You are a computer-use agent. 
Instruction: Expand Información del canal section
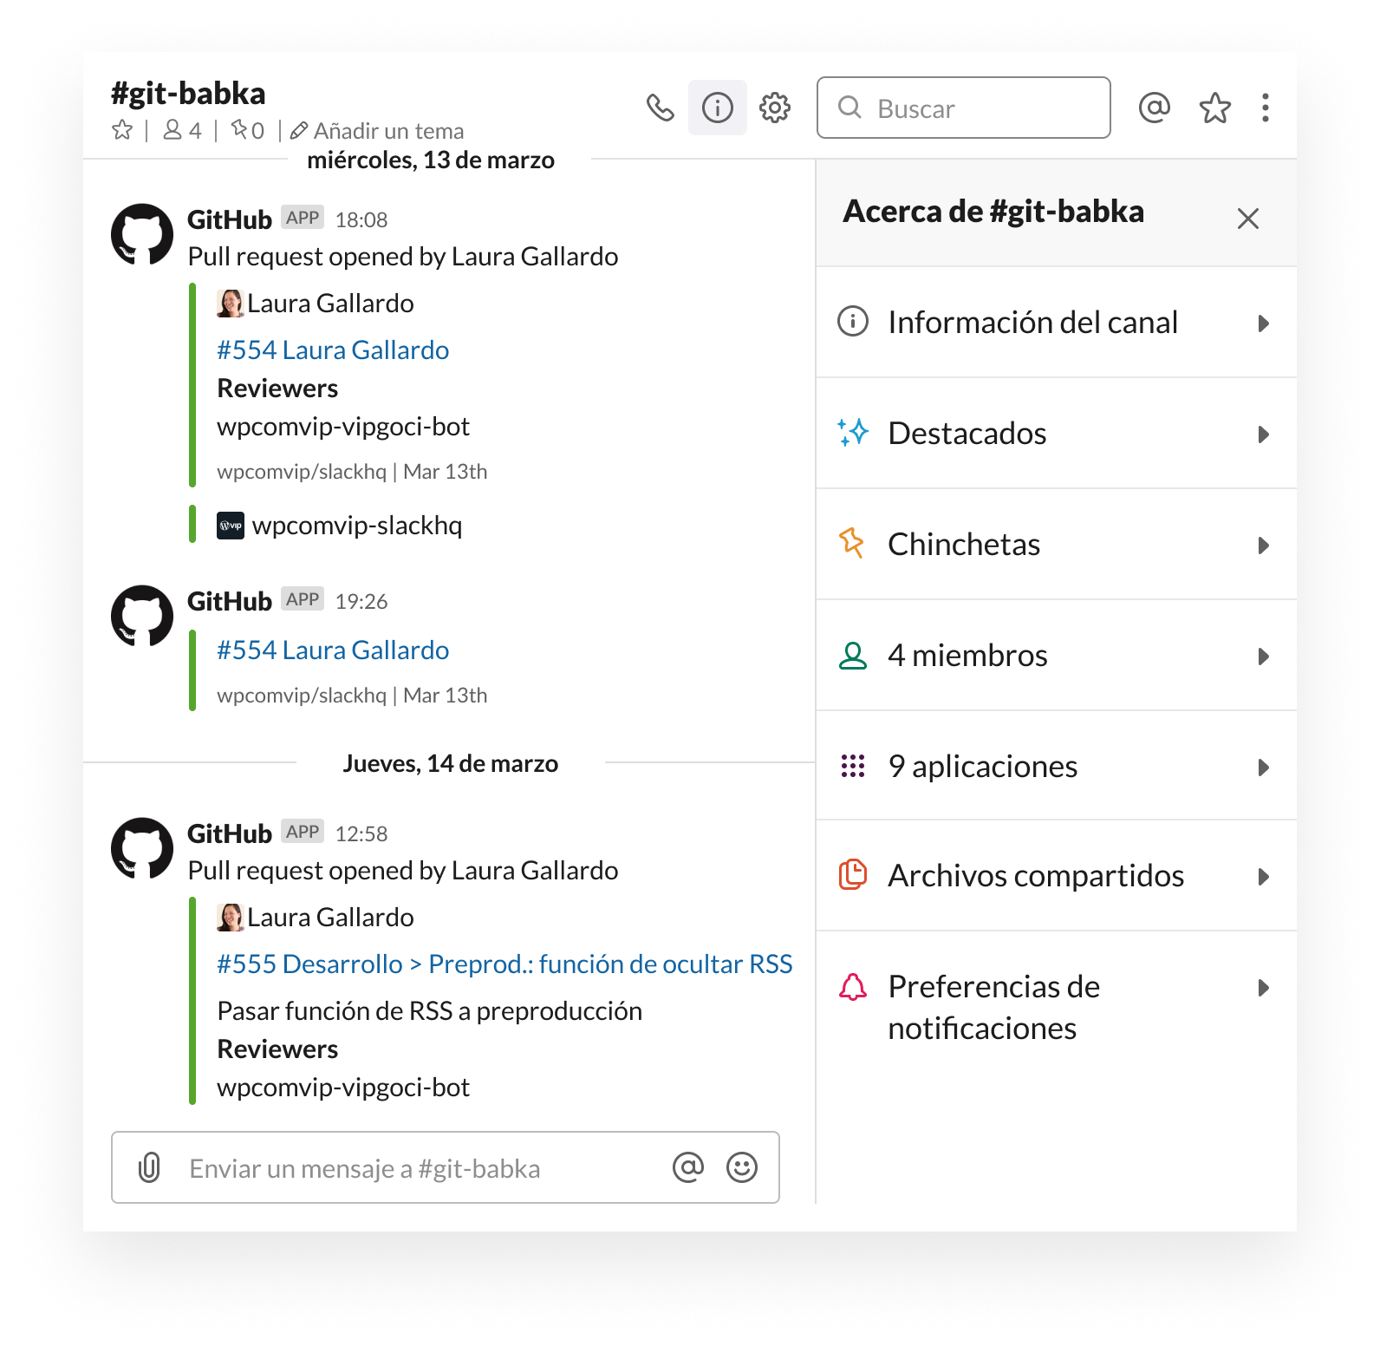(1057, 323)
